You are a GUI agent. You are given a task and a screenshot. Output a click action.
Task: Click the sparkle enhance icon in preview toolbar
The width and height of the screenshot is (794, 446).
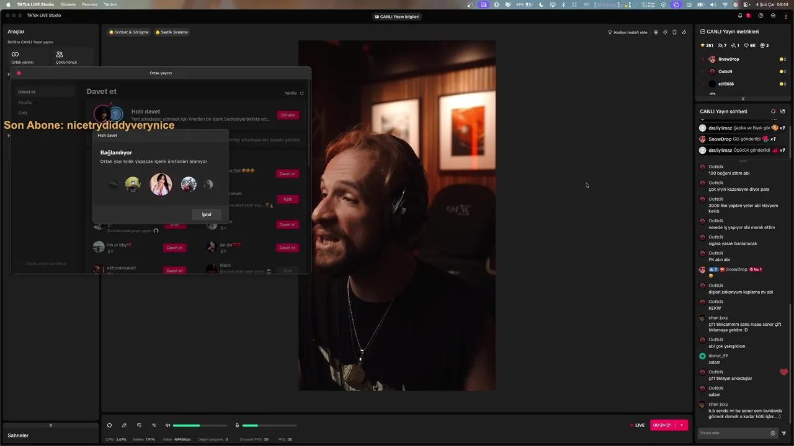tap(665, 32)
